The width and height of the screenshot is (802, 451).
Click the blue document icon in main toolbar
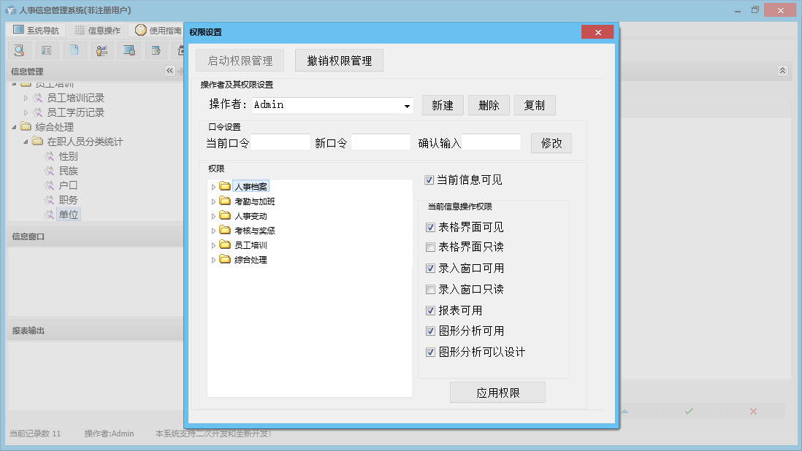click(75, 50)
